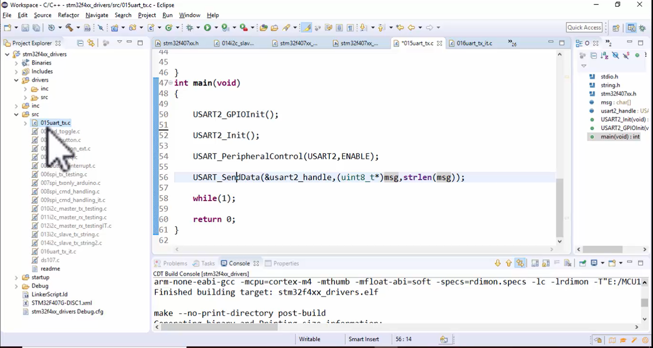The height and width of the screenshot is (348, 653).
Task: Select LinkerScript.ld in Project Explorer
Action: point(49,294)
